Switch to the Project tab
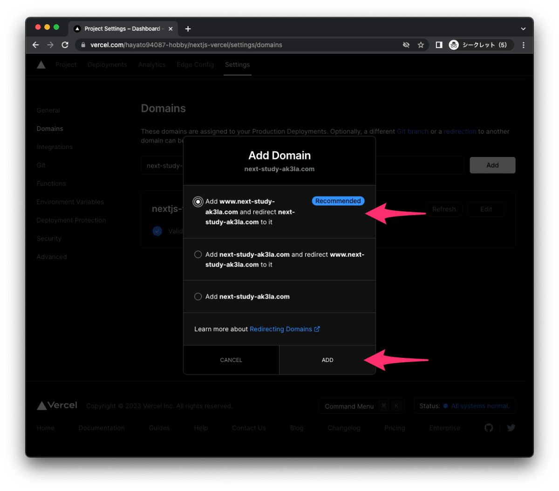The height and width of the screenshot is (491, 559). (66, 65)
